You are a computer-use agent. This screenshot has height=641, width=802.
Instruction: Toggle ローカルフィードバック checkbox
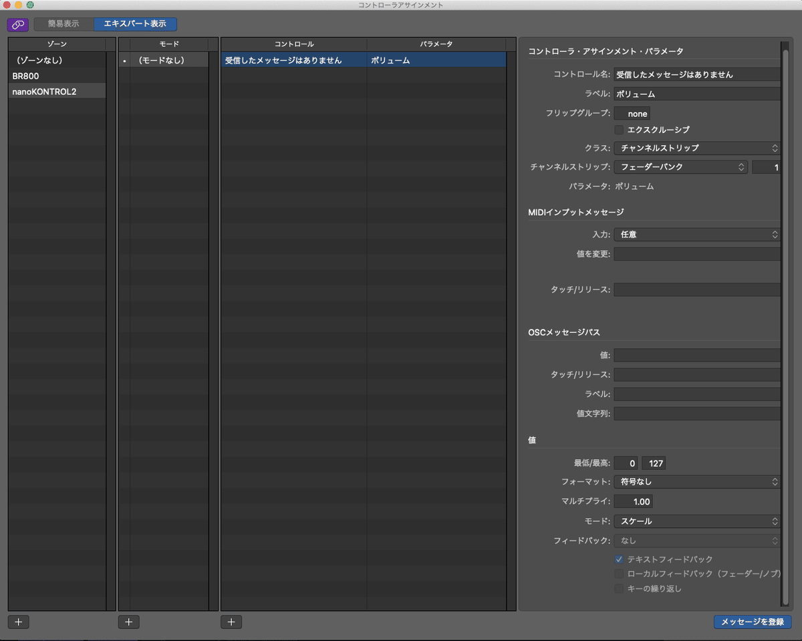(619, 574)
